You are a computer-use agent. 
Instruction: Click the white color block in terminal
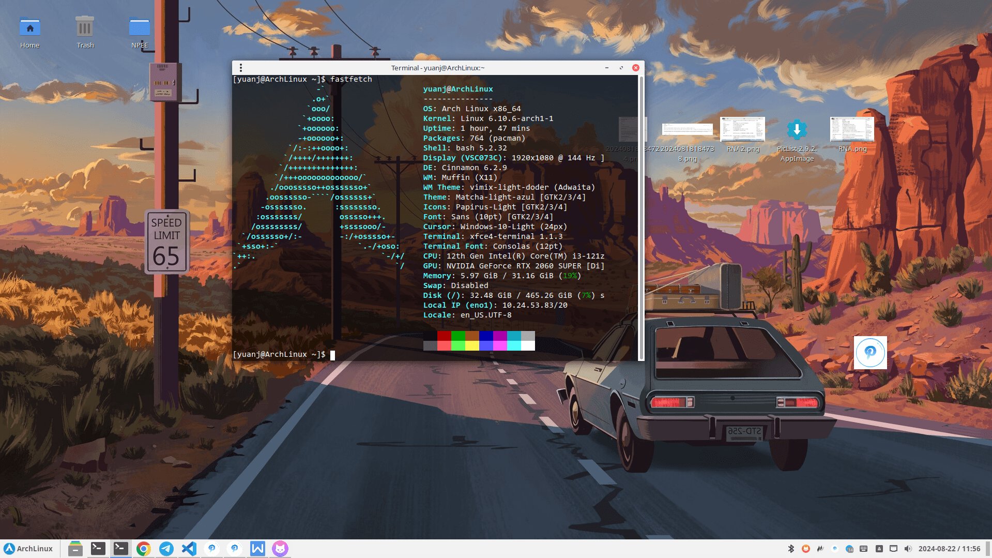point(528,345)
